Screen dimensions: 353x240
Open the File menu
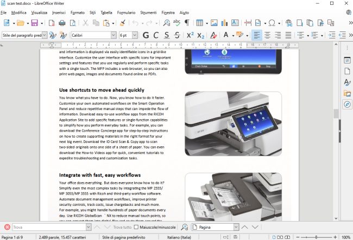pos(3,12)
